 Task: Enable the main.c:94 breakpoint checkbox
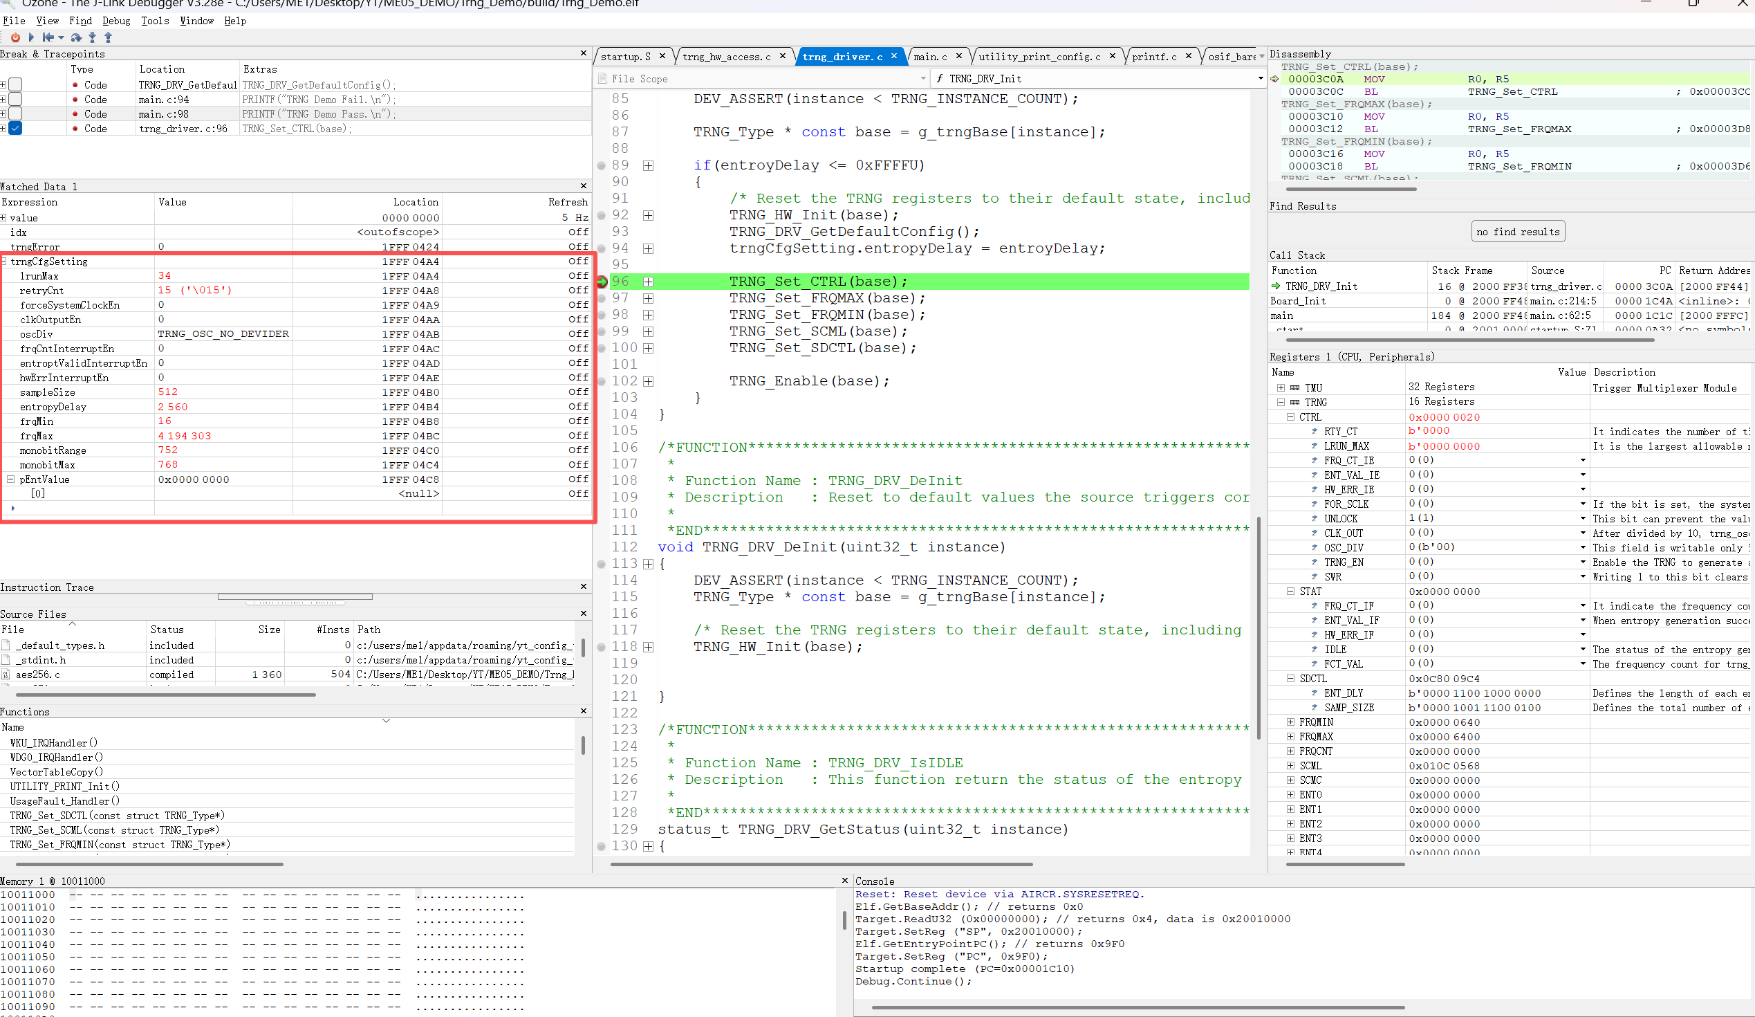pos(15,99)
